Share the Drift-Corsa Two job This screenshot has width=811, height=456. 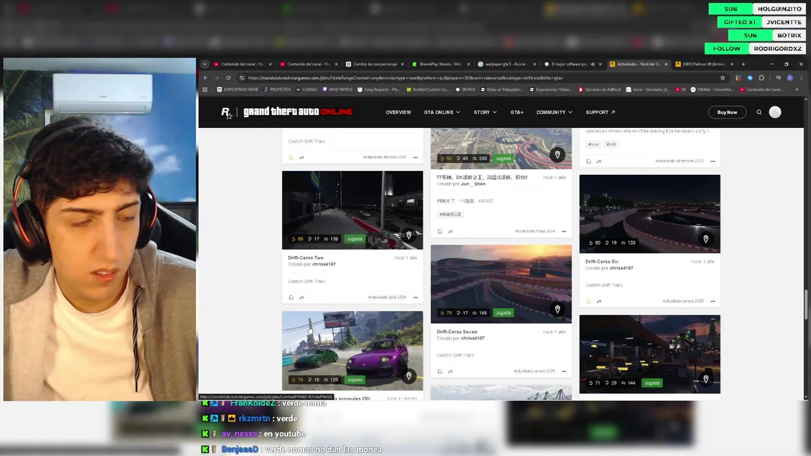click(x=302, y=297)
